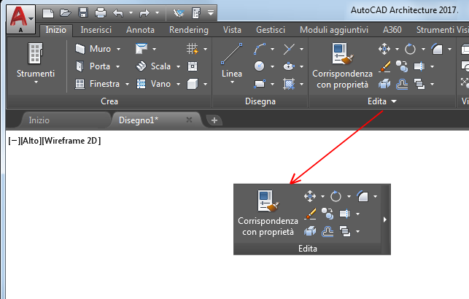Screen dimensions: 469x299
Task: Click the Redo arrow icon
Action: [x=144, y=13]
